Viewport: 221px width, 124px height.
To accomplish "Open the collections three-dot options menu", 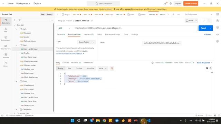I will (52, 20).
